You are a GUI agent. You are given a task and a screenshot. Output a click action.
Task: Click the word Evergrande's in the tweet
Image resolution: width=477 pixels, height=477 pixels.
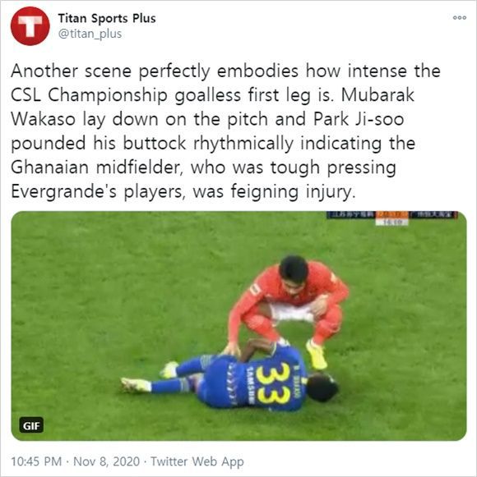point(63,192)
